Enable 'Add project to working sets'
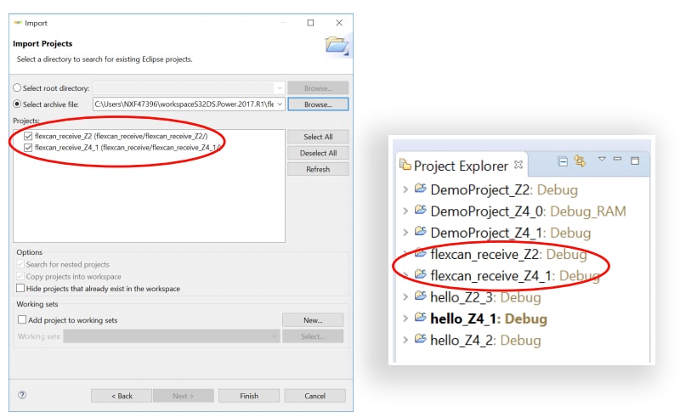 [22, 320]
